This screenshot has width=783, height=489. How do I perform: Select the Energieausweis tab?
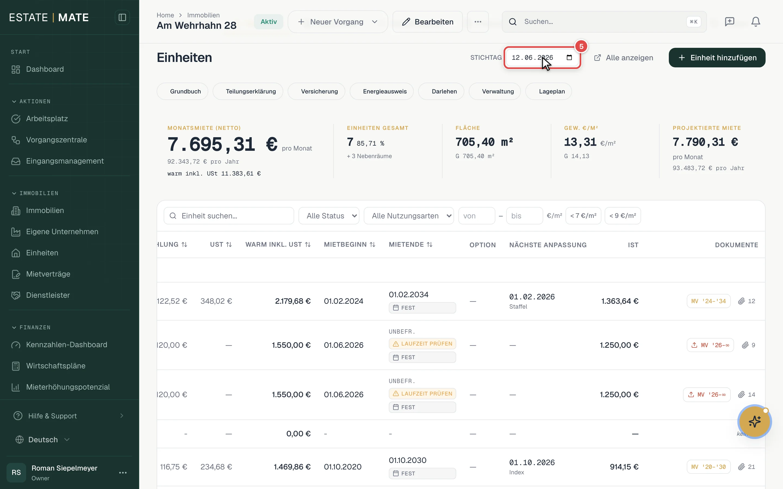coord(382,92)
